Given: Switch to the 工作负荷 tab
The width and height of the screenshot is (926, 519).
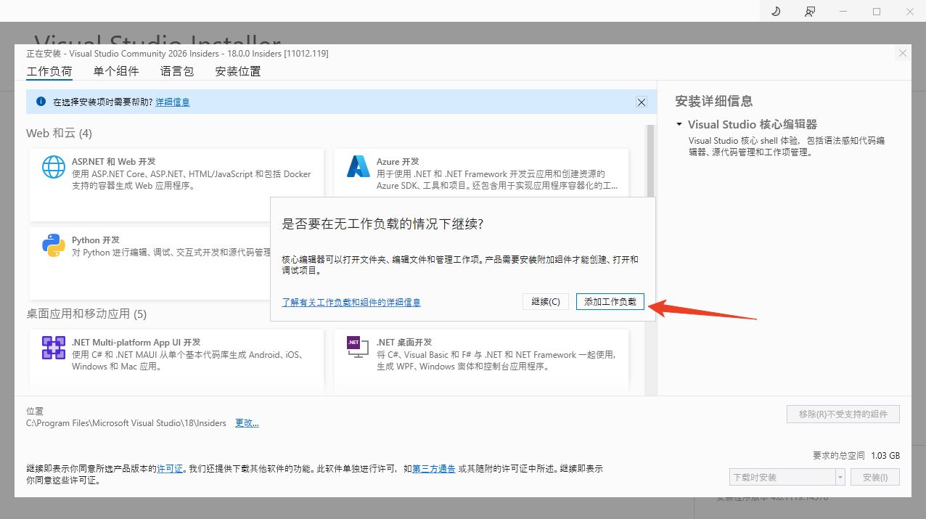Looking at the screenshot, I should click(49, 71).
